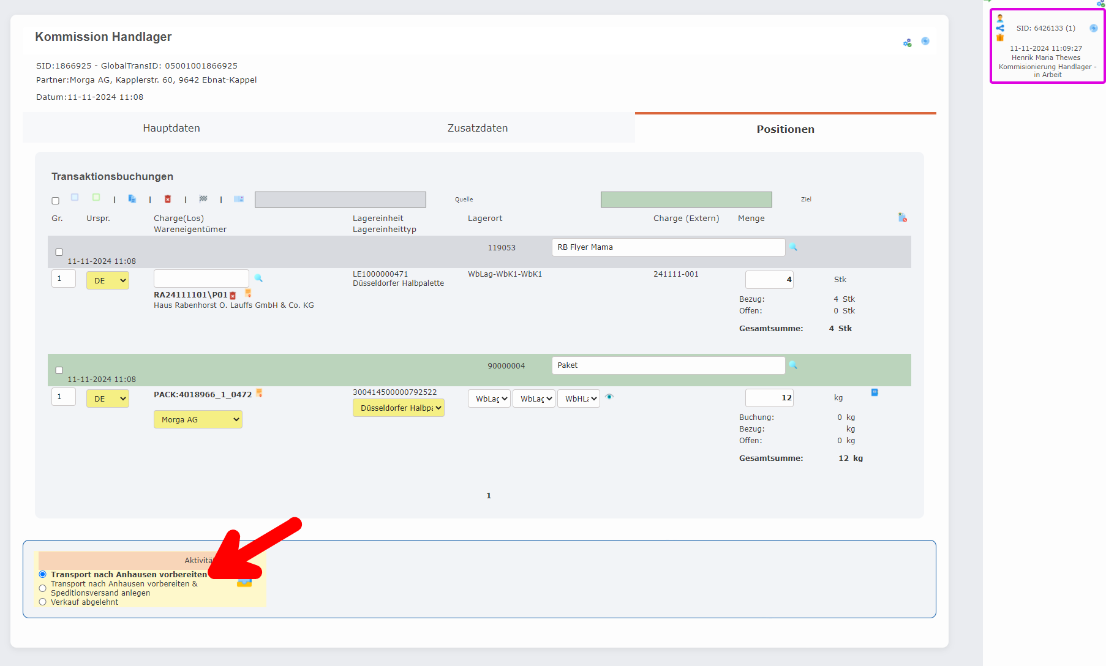Choose the Verkauf abgelehnt option
The height and width of the screenshot is (666, 1106).
click(x=42, y=602)
